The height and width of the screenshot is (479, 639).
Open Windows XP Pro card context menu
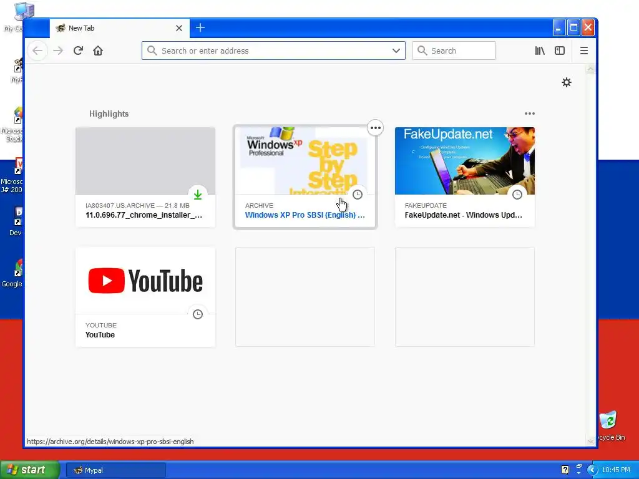pyautogui.click(x=375, y=128)
